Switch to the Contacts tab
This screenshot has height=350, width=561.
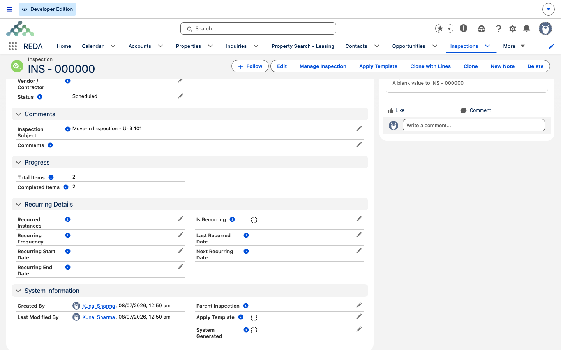click(356, 46)
